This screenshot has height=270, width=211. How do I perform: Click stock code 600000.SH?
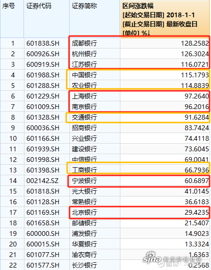(43, 233)
